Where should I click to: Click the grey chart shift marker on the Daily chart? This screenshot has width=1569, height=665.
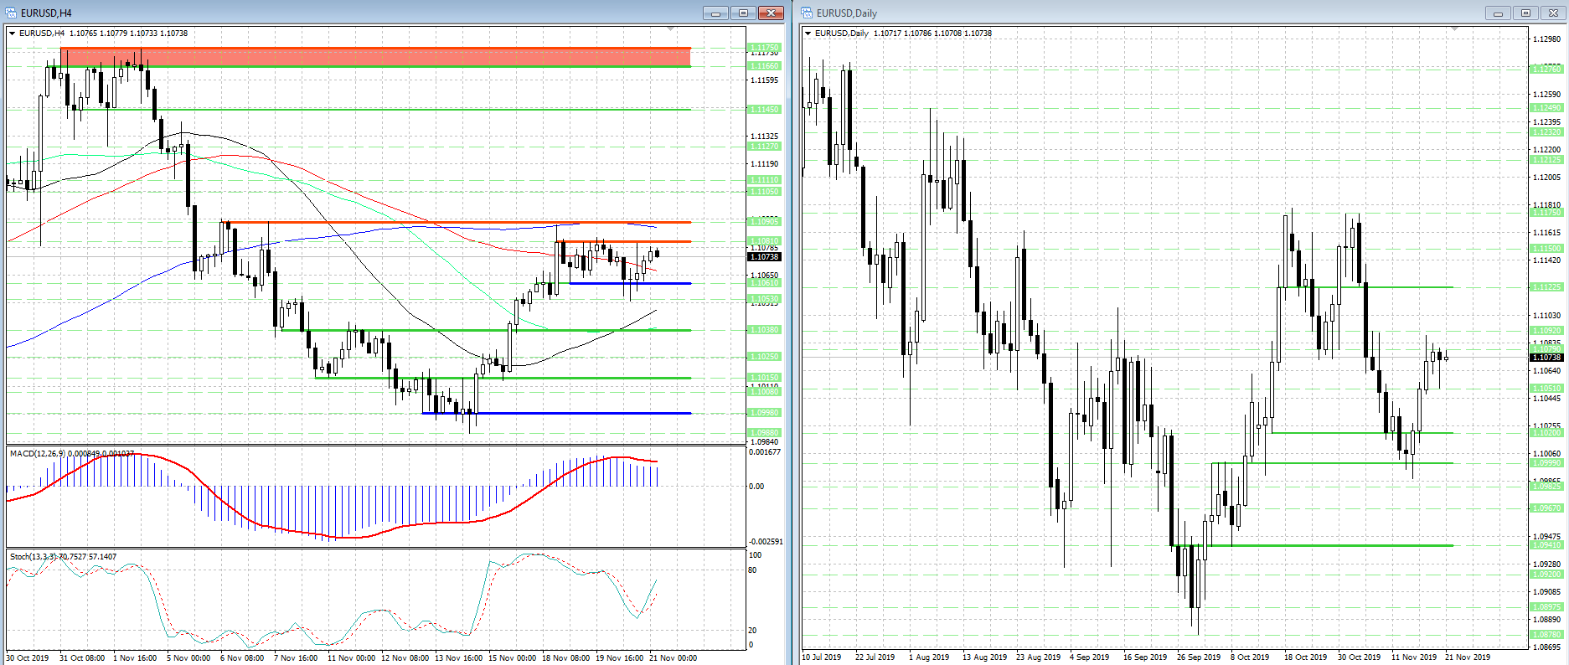(1454, 29)
